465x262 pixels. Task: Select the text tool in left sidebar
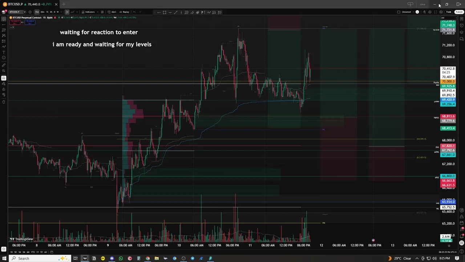pyautogui.click(x=4, y=52)
